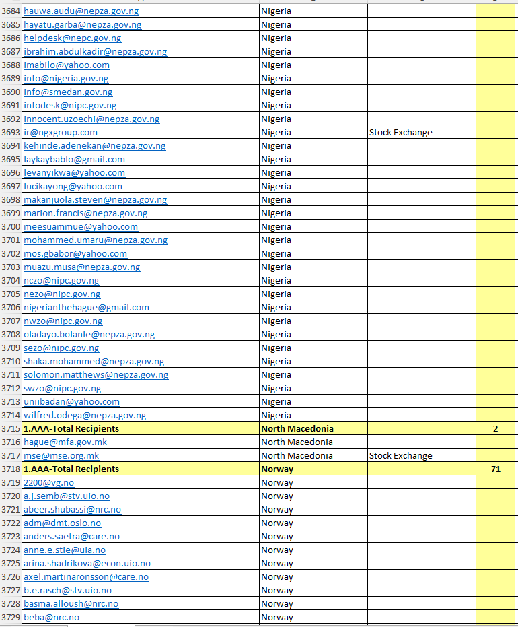
Task: Open ibrahim.abdulkadir@nepza.gov.ng hyperlink
Action: (x=95, y=52)
